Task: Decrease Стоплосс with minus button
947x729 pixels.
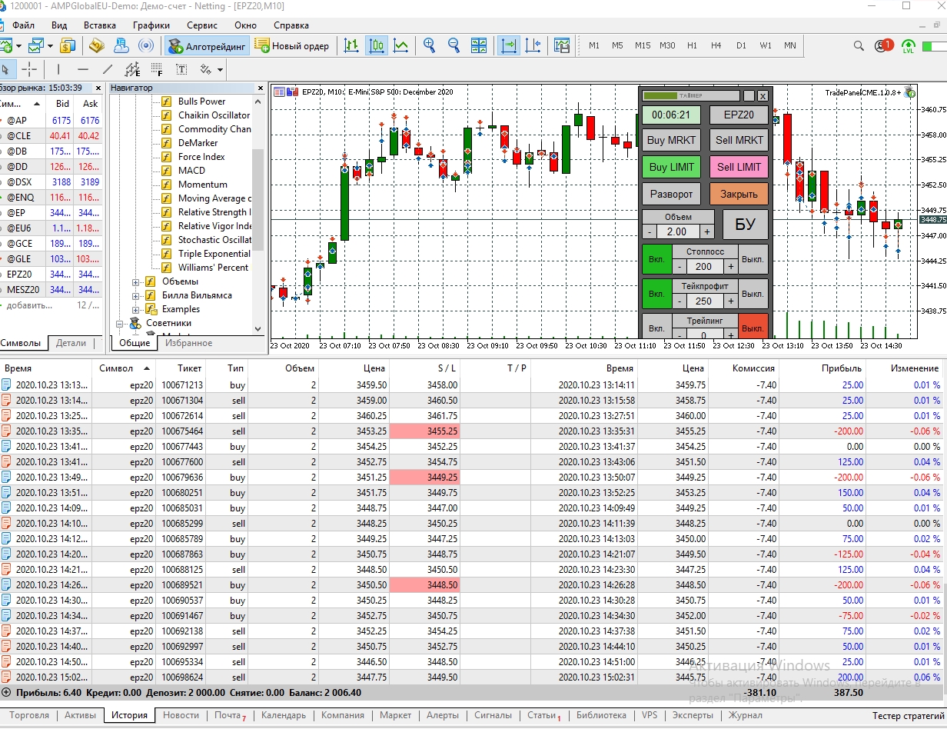Action: click(x=680, y=267)
